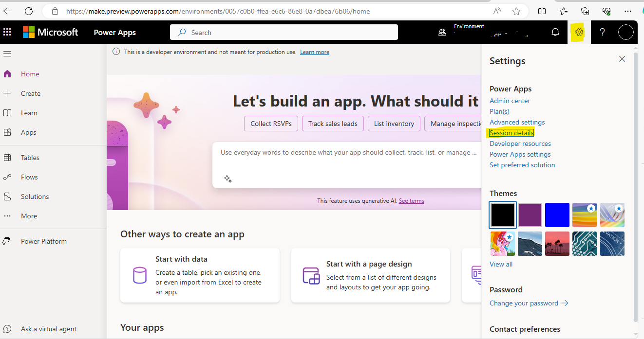
Task: Open Advanced settings link
Action: click(517, 122)
